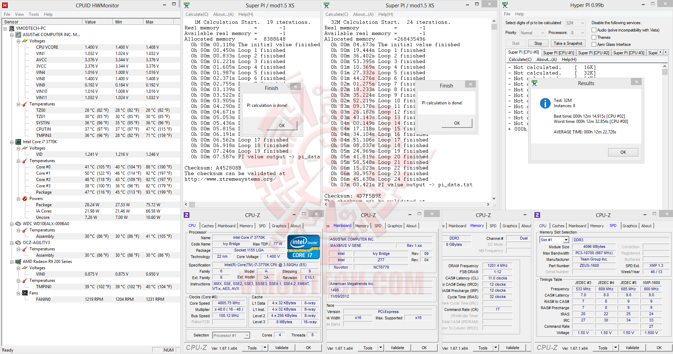Click the Temperatures icon under OCZ-AGILITY3
This screenshot has height=354, width=673.
(25, 249)
